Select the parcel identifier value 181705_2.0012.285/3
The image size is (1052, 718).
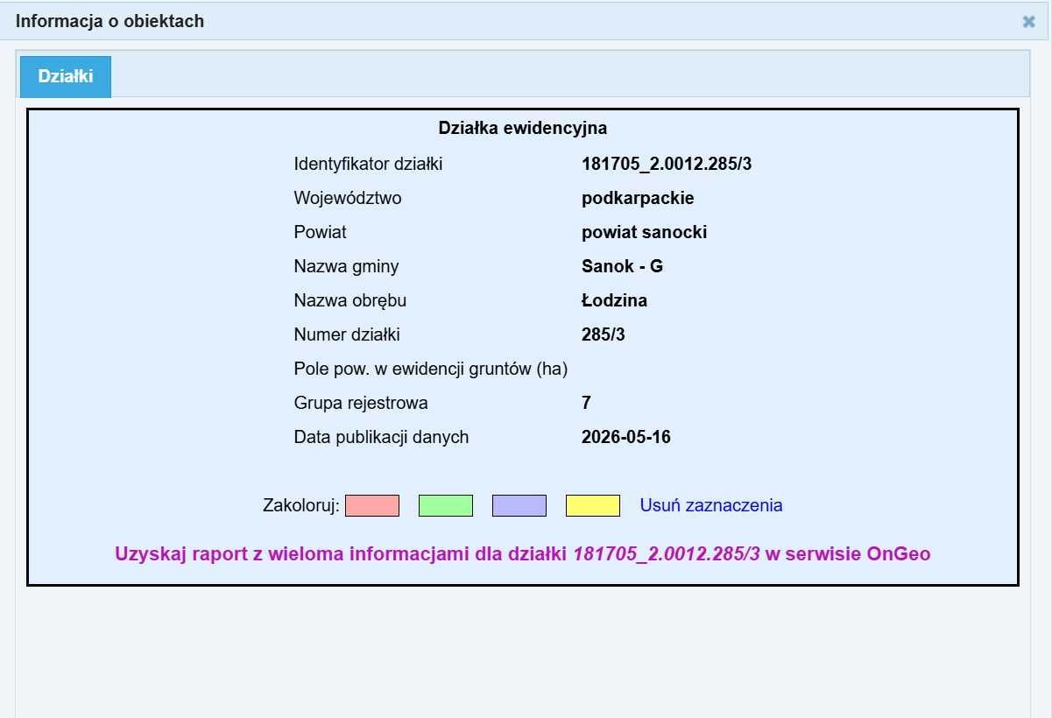coord(667,164)
